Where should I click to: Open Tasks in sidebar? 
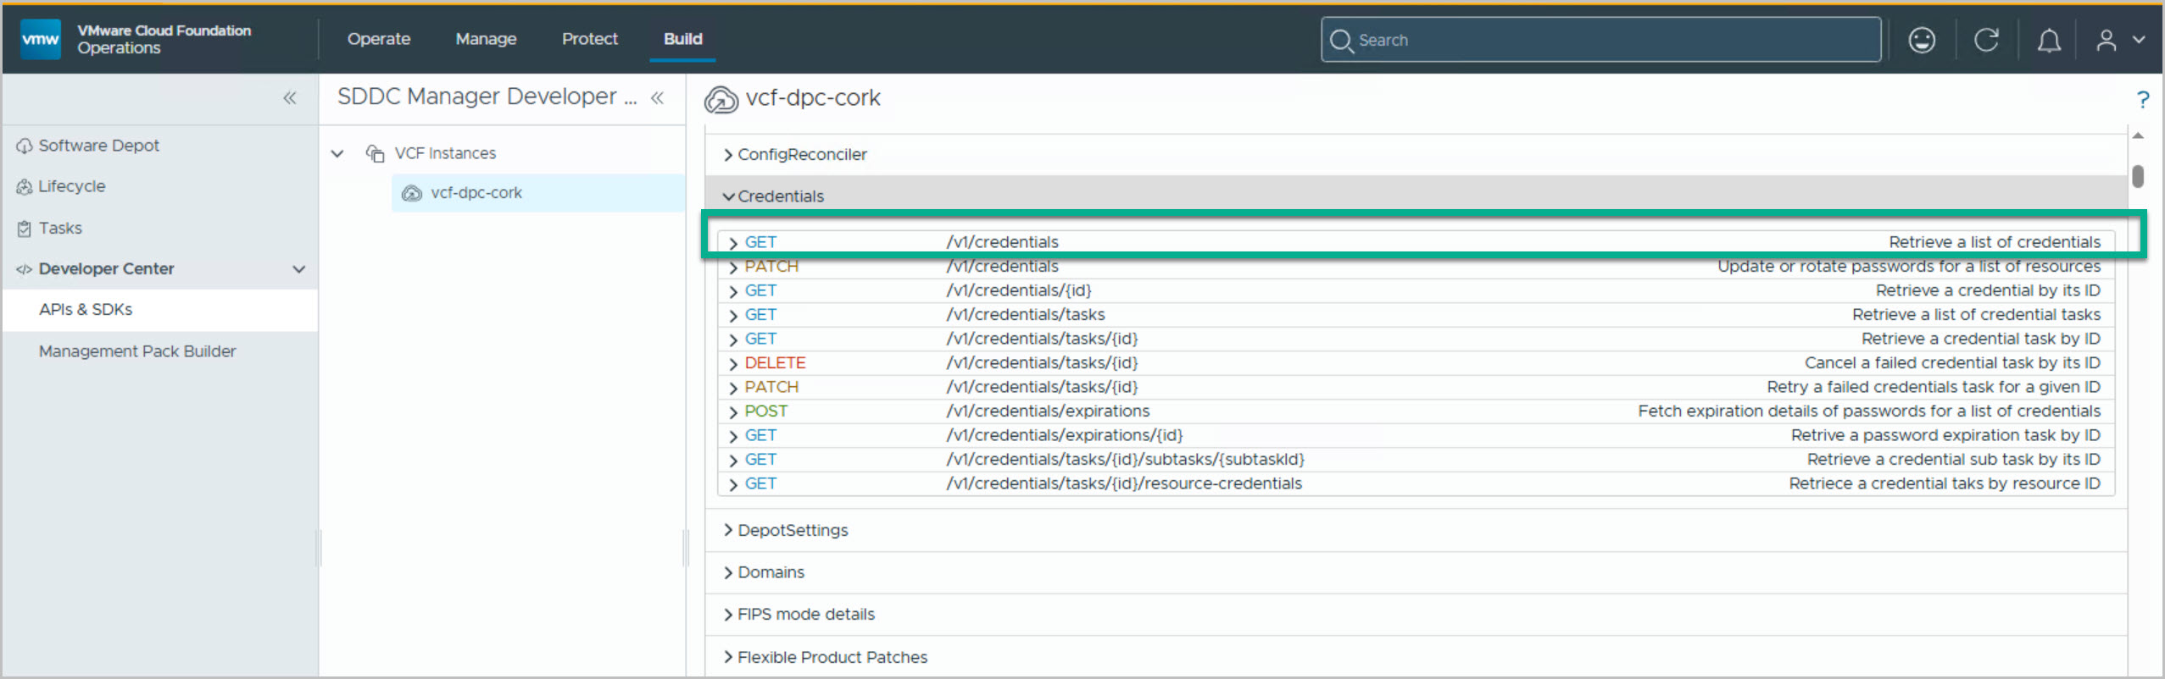click(60, 228)
